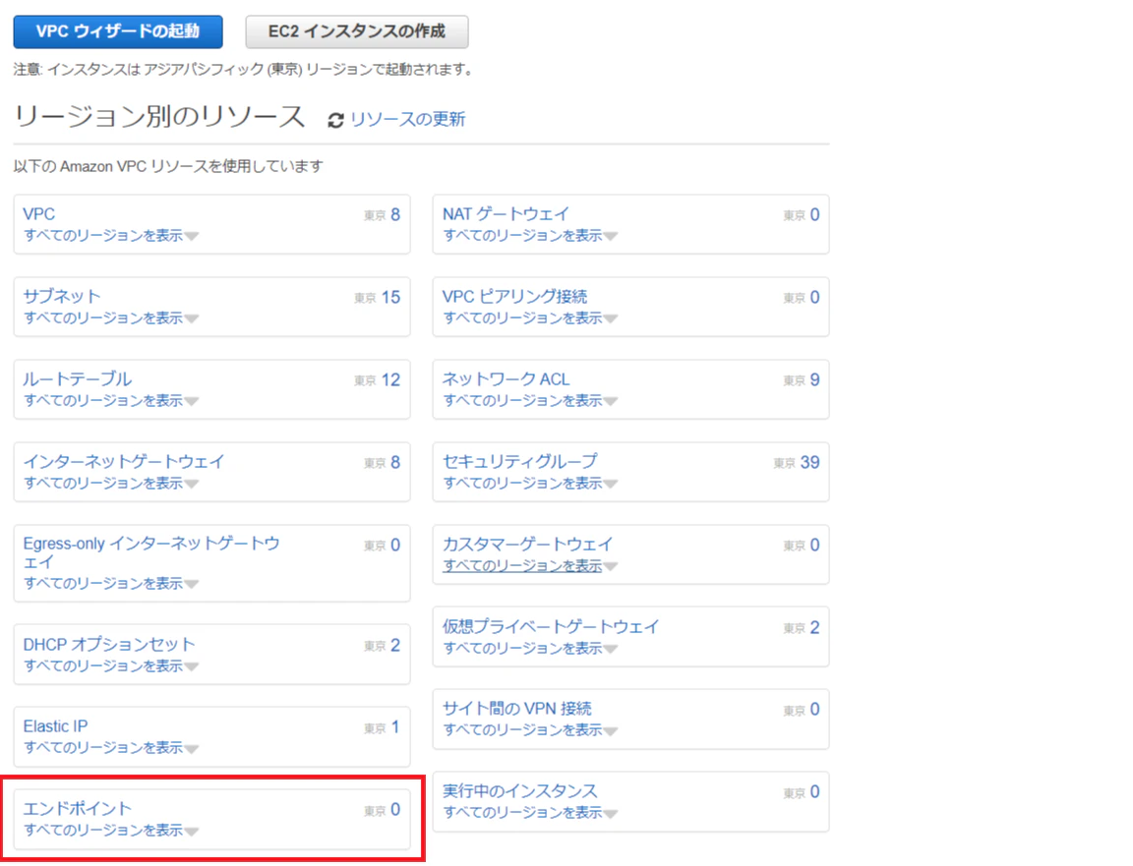The height and width of the screenshot is (866, 1133).
Task: Click the サブネット count 15
Action: click(x=390, y=297)
